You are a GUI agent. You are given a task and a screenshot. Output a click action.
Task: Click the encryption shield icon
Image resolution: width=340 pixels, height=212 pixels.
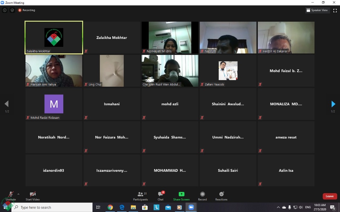(x=12, y=10)
